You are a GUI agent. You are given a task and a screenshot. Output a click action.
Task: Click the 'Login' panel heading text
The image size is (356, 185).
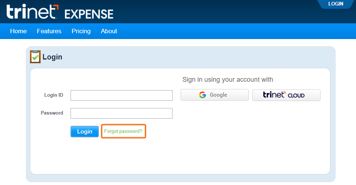[x=52, y=57]
